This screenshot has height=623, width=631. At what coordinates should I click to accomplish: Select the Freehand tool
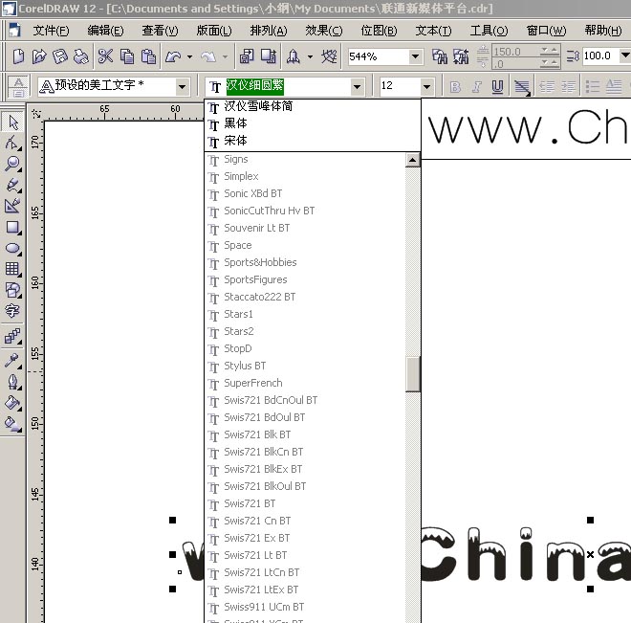pyautogui.click(x=12, y=185)
